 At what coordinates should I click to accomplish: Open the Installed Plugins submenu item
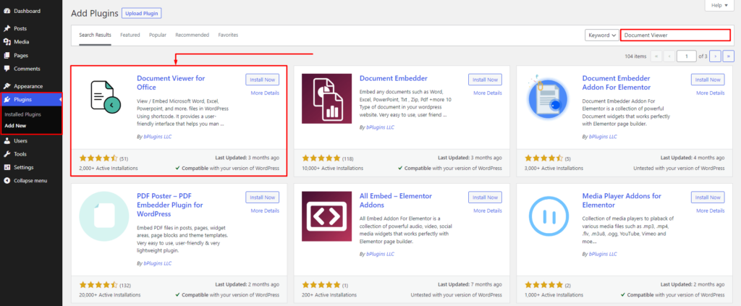coord(22,114)
